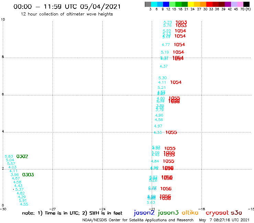
Task: Click the 4.58 wave height value
Action: click(17, 182)
